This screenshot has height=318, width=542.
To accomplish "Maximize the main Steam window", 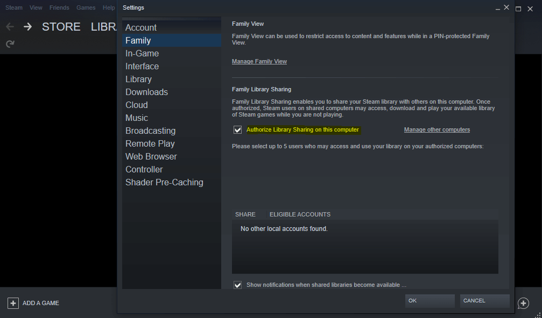I will (518, 9).
